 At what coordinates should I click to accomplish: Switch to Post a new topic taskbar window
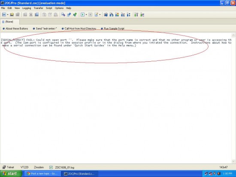(x=42, y=174)
